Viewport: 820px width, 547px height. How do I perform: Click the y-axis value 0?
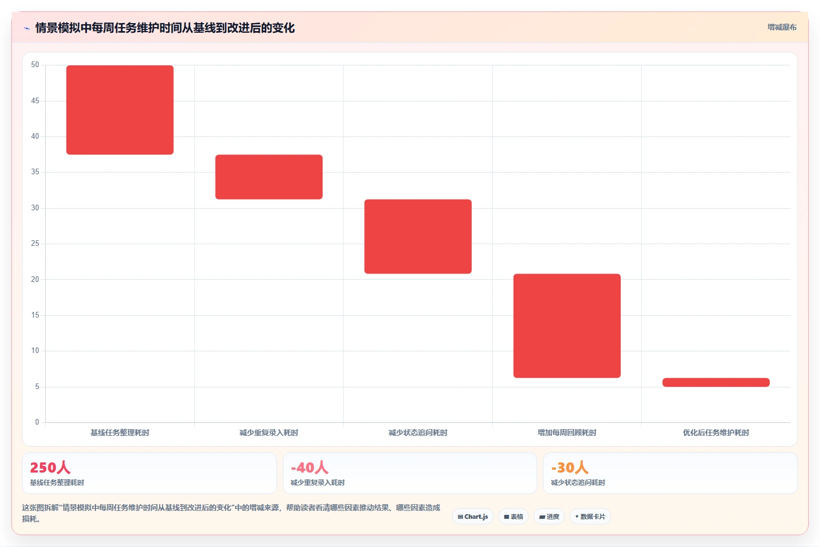(x=37, y=422)
